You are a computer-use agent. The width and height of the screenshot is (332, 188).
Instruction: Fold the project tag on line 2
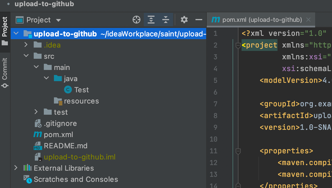pyautogui.click(x=238, y=45)
